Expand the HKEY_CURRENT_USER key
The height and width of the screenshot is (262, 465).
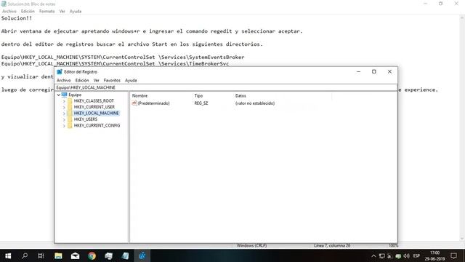(64, 107)
